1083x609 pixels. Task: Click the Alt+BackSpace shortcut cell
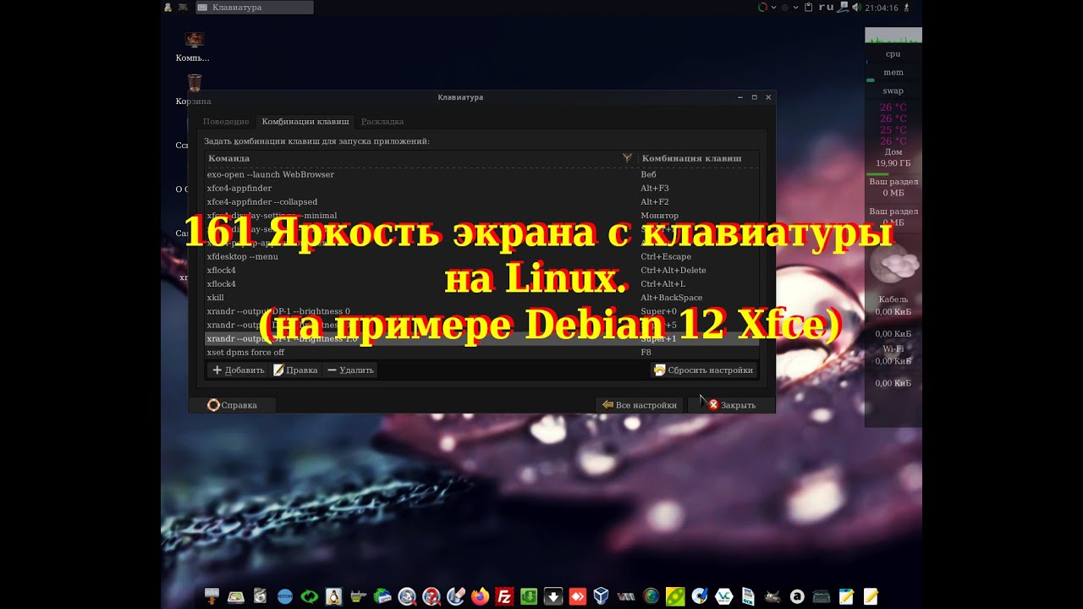coord(671,298)
